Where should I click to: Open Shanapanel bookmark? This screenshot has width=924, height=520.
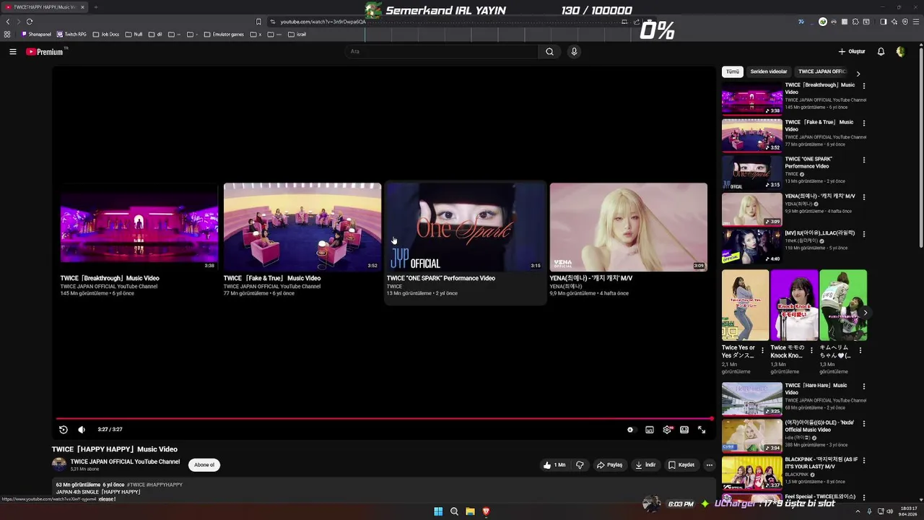point(37,34)
